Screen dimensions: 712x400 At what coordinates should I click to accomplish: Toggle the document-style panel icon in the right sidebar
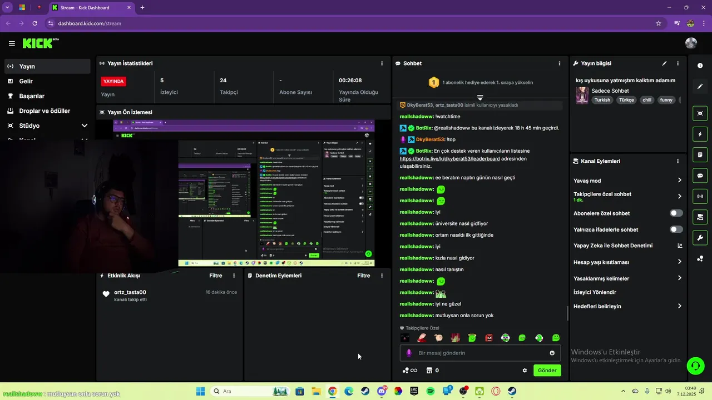tap(700, 154)
